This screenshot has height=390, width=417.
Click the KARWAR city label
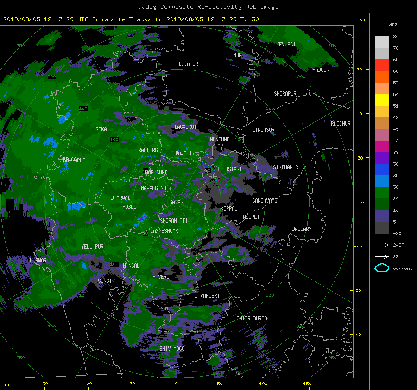(38, 261)
